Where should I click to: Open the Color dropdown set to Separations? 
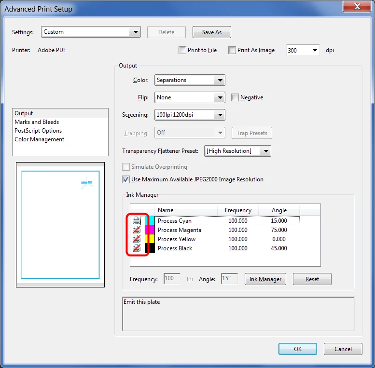pyautogui.click(x=190, y=80)
